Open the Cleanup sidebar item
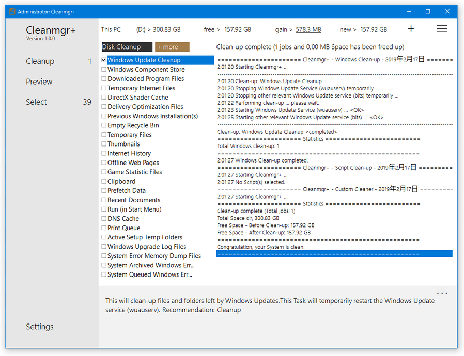The image size is (464, 356). coord(40,61)
